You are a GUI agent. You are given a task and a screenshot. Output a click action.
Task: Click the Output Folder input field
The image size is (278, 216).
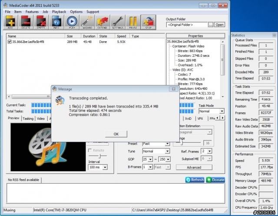(187, 25)
